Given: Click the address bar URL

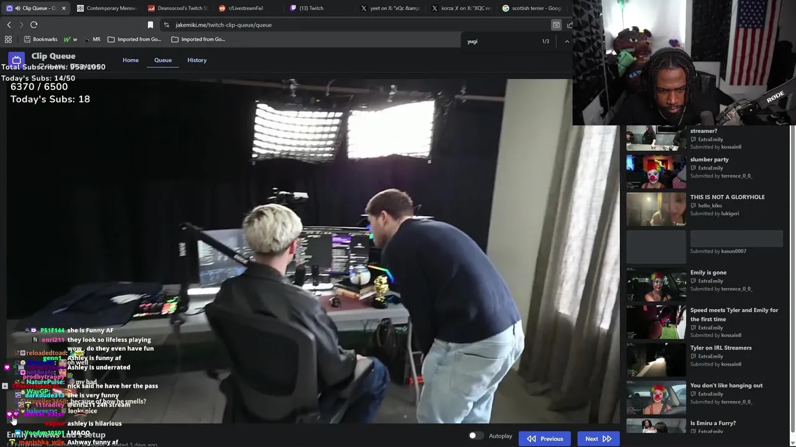Looking at the screenshot, I should click(223, 25).
